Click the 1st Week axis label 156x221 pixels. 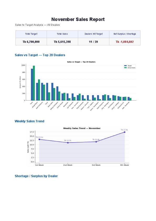39,165
